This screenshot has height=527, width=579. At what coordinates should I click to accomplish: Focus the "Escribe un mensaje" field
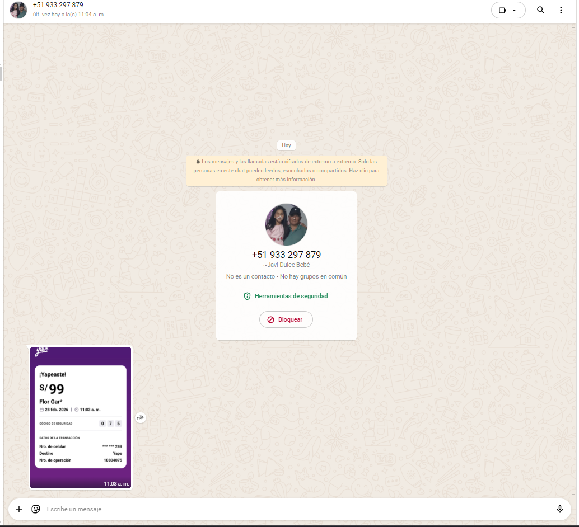(x=280, y=509)
